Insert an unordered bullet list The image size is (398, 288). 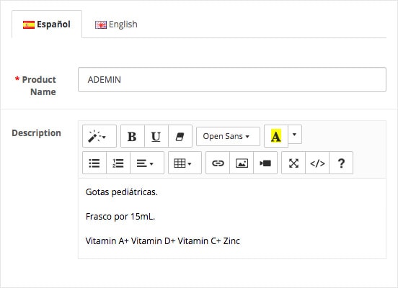(94, 163)
